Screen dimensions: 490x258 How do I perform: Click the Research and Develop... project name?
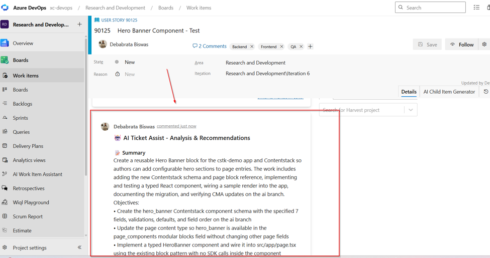coord(41,25)
